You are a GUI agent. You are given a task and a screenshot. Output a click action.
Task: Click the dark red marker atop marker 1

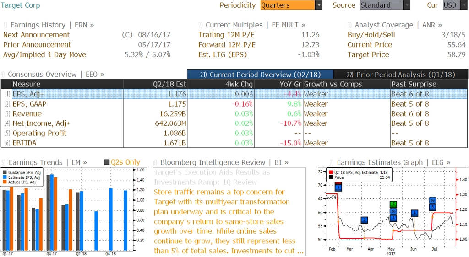pos(338,182)
